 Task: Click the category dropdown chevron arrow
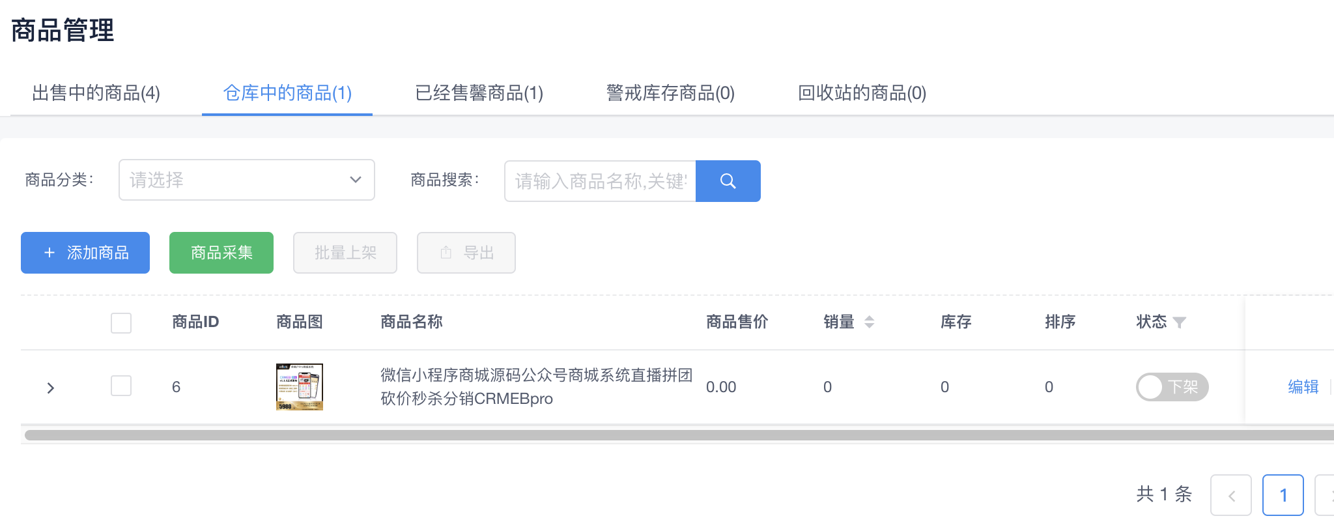coord(356,180)
